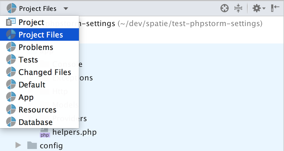
Task: Open the Project Files view dropdown arrow
Action: (66, 8)
